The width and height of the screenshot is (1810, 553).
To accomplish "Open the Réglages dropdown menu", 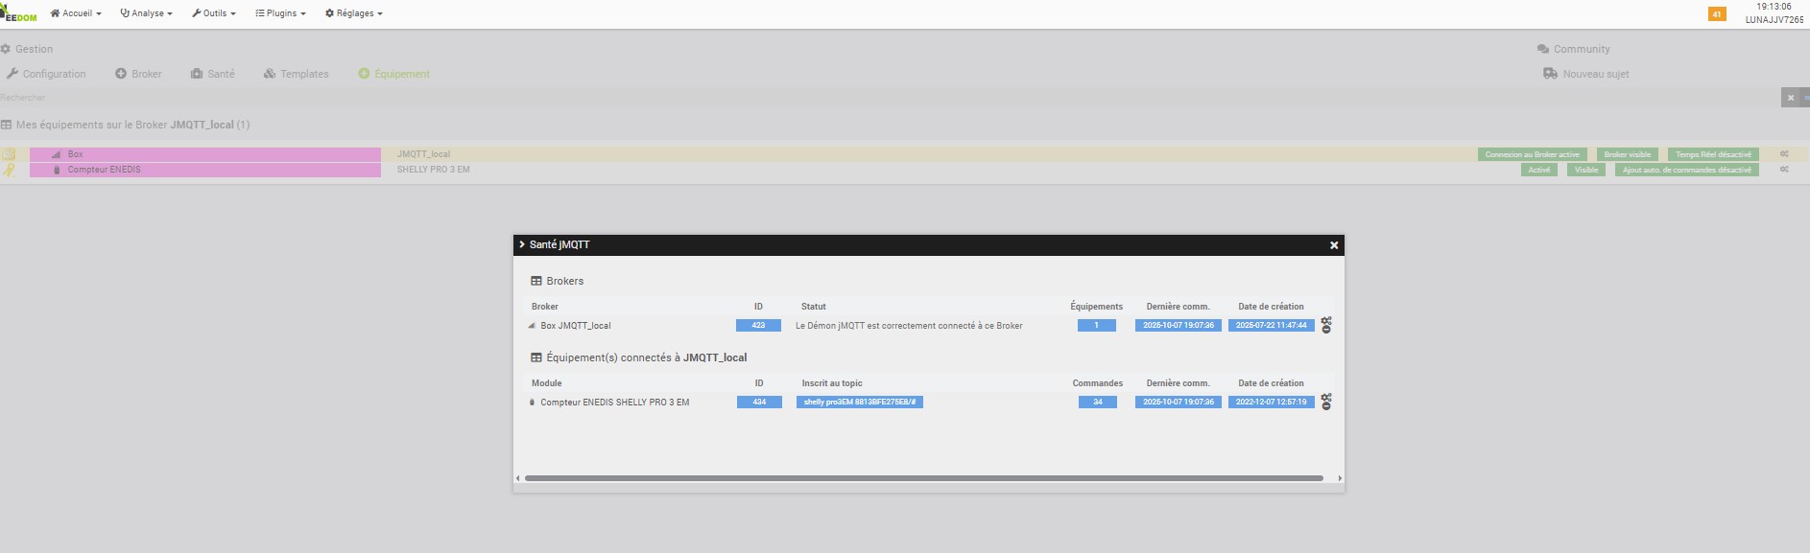I will pyautogui.click(x=354, y=13).
